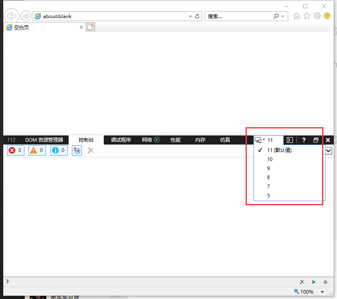Toggle the info messages filter
Screen dimensions: 337x299
click(x=59, y=150)
